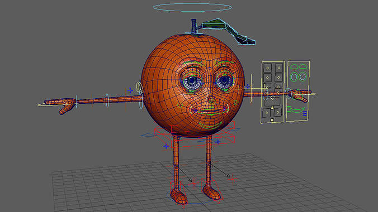Select cyan wrist ring on the long arm

coord(77,102)
